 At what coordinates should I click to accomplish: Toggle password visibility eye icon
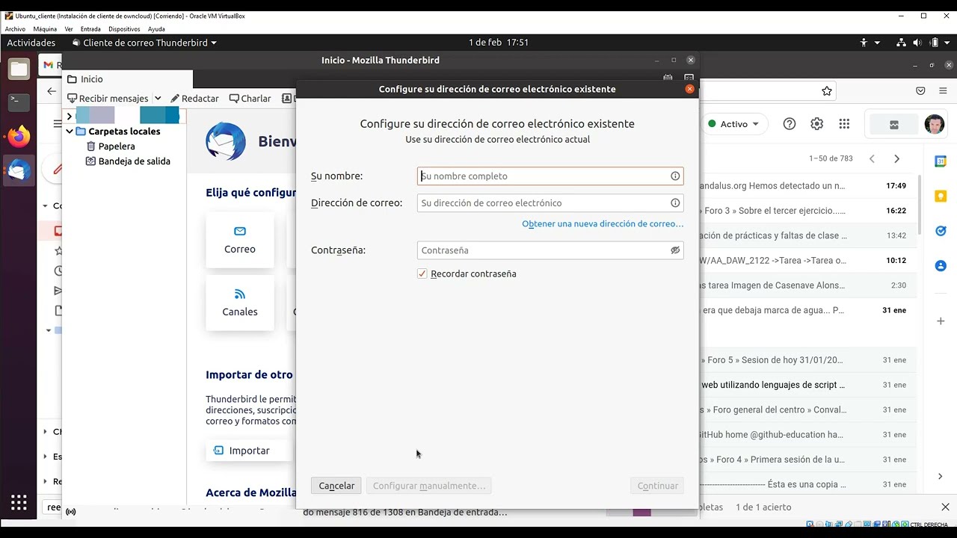pos(675,250)
